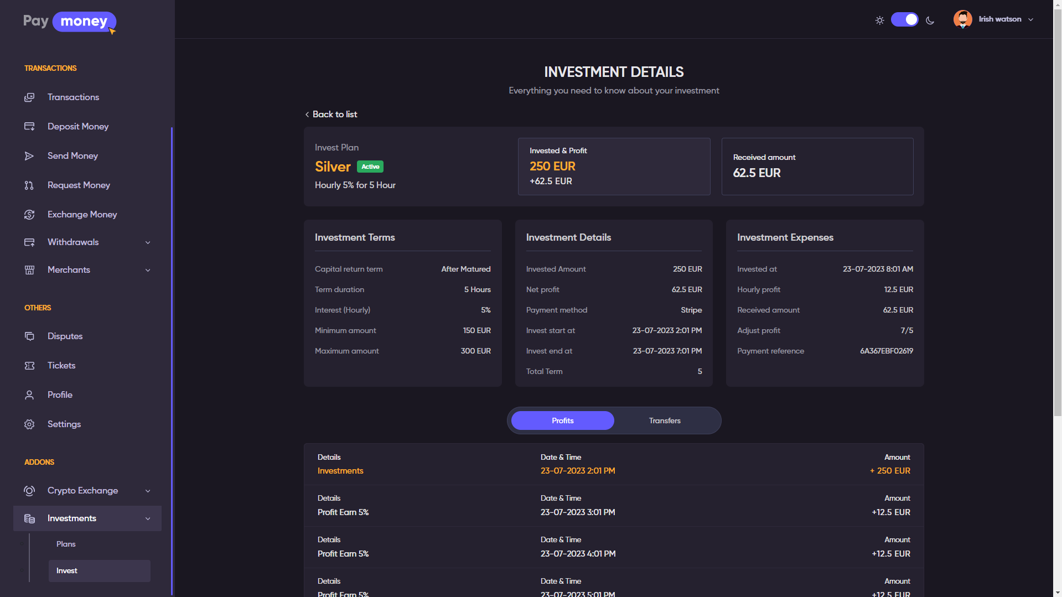Click the Disputes sidebar icon
The image size is (1062, 597).
(x=29, y=336)
